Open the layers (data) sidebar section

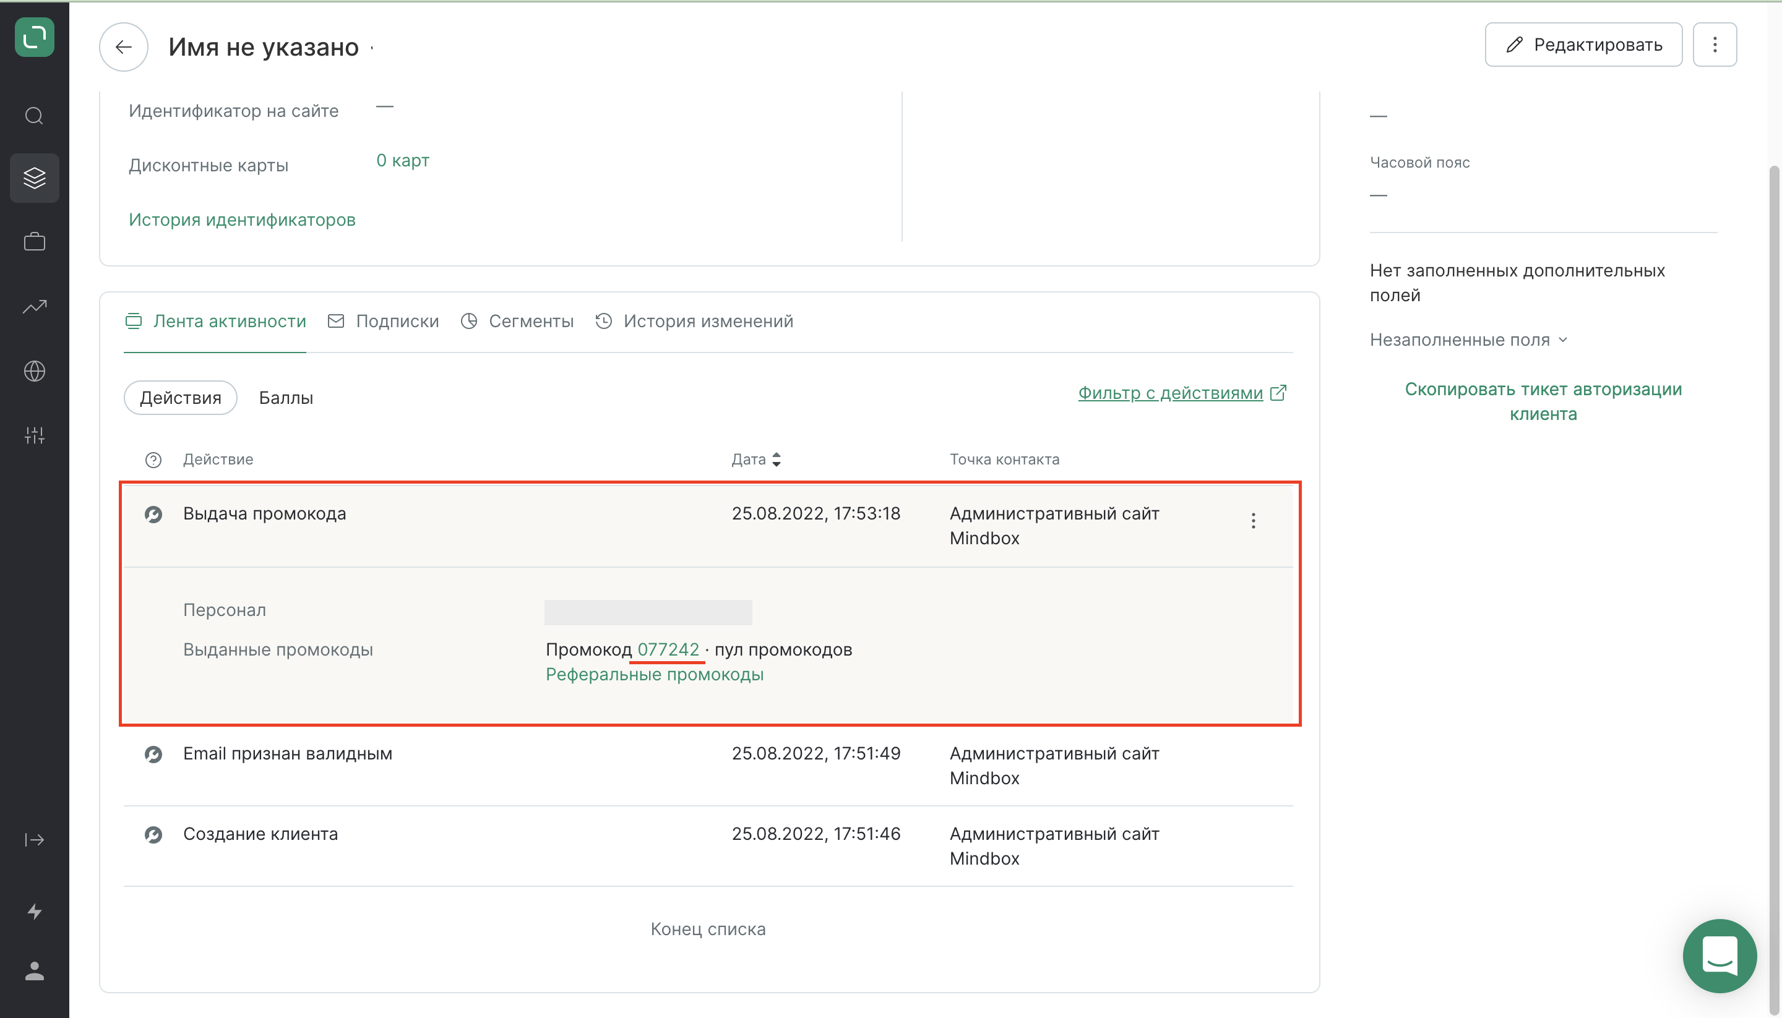34,178
